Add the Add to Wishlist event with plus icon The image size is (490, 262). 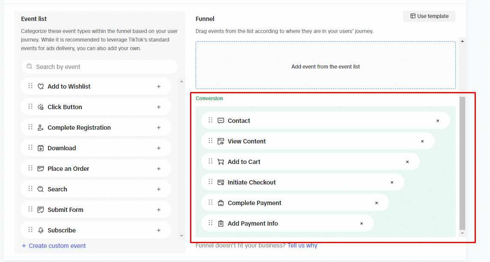159,86
